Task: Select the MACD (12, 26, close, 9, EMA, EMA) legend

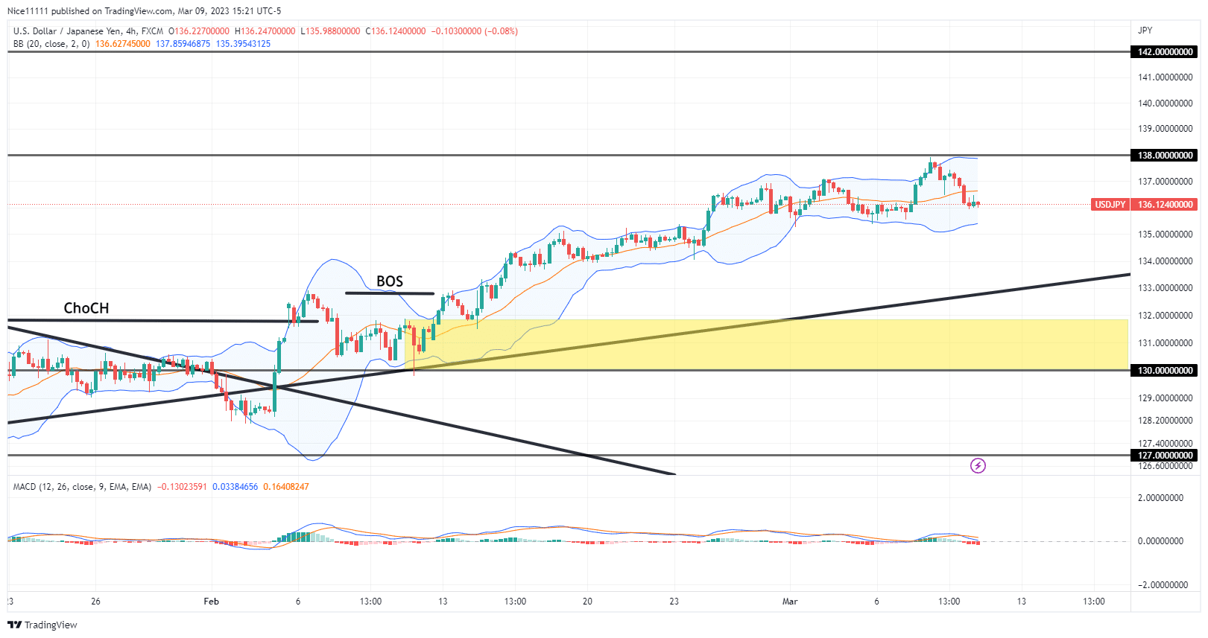Action: click(82, 487)
